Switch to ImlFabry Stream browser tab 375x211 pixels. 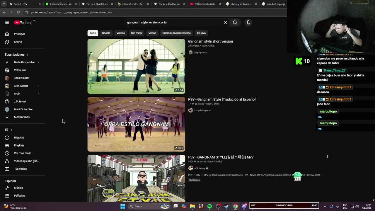61,4
